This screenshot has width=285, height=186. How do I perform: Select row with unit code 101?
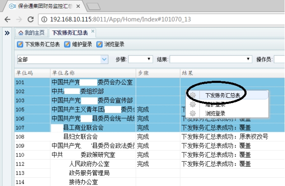click(150, 82)
